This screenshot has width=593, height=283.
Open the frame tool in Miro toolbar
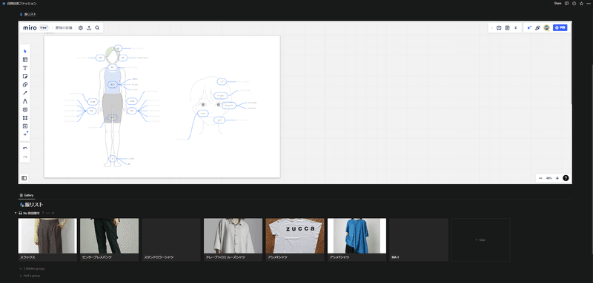pyautogui.click(x=25, y=118)
